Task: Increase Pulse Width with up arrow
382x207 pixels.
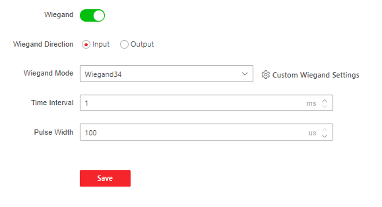Action: click(x=324, y=130)
